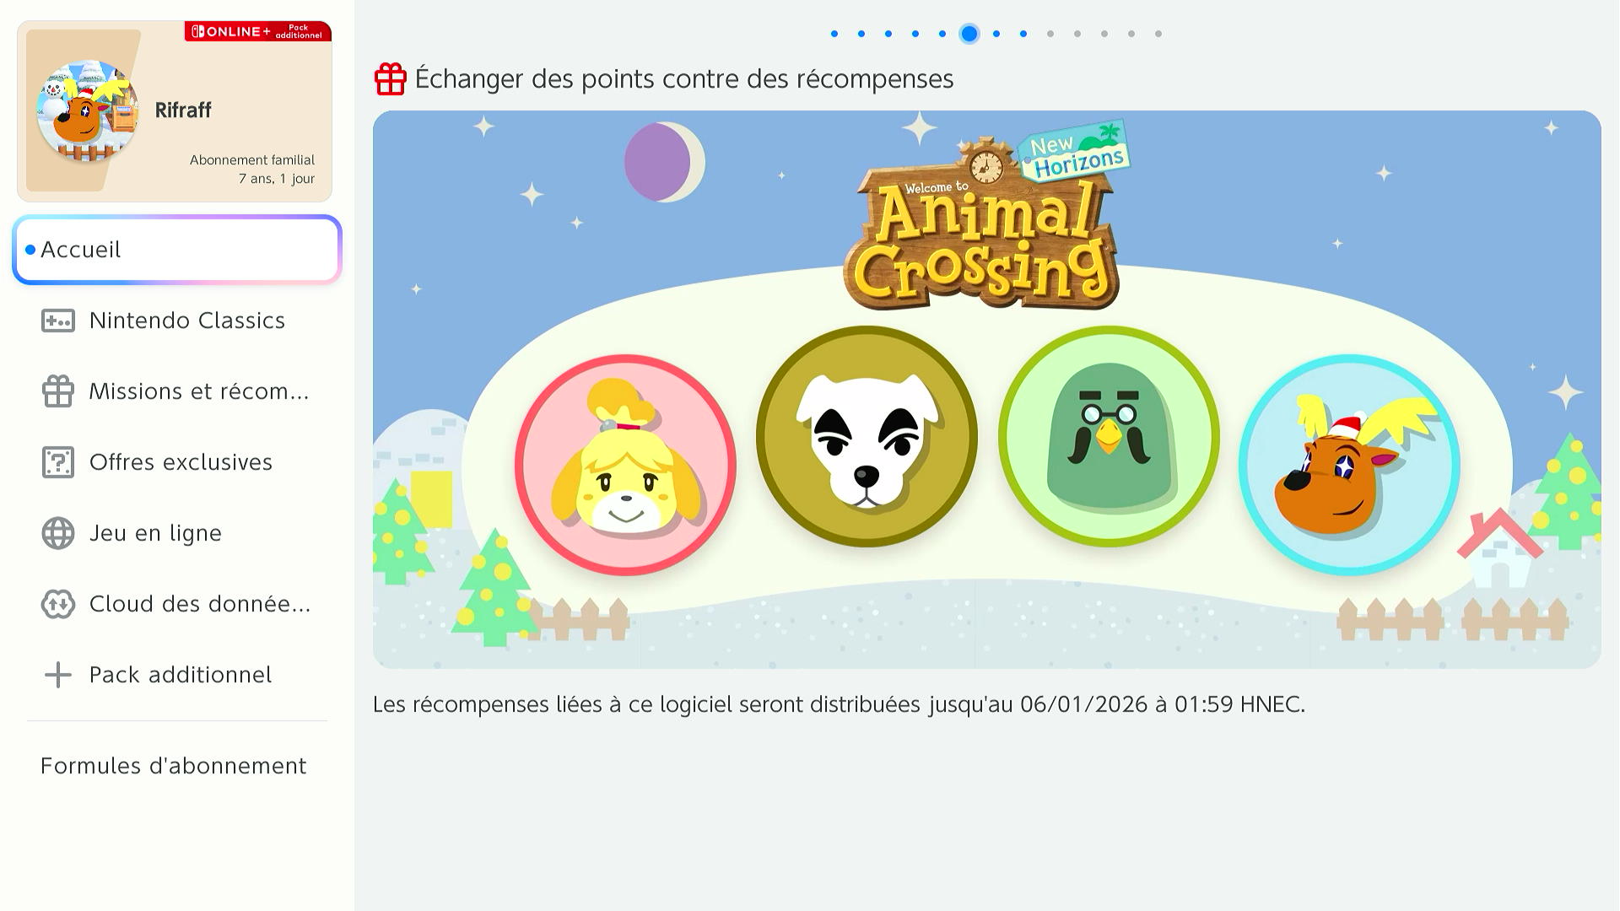Viewport: 1620px width, 911px height.
Task: Select the Accueil menu item
Action: (177, 250)
